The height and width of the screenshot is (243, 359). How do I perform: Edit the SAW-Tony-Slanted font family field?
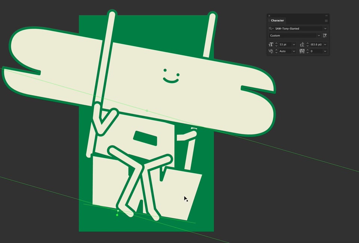pos(298,29)
